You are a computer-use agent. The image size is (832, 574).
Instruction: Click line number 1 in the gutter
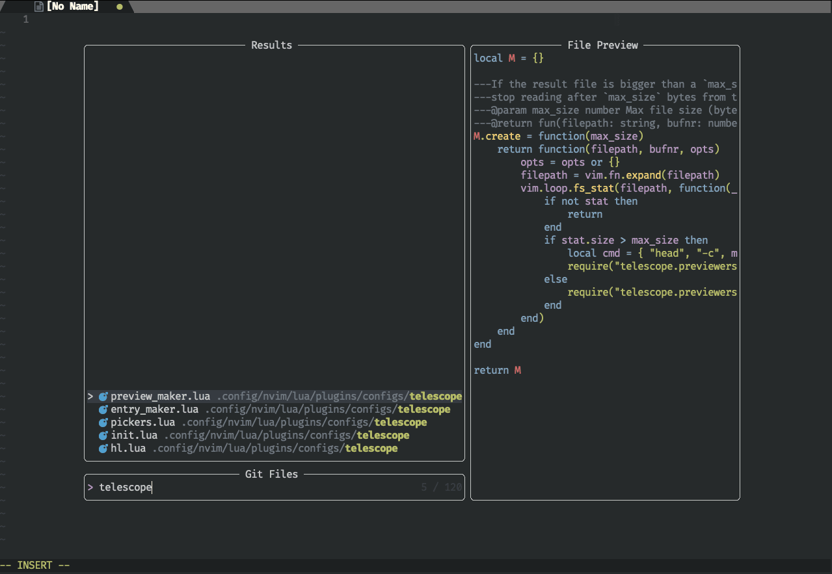pyautogui.click(x=26, y=20)
